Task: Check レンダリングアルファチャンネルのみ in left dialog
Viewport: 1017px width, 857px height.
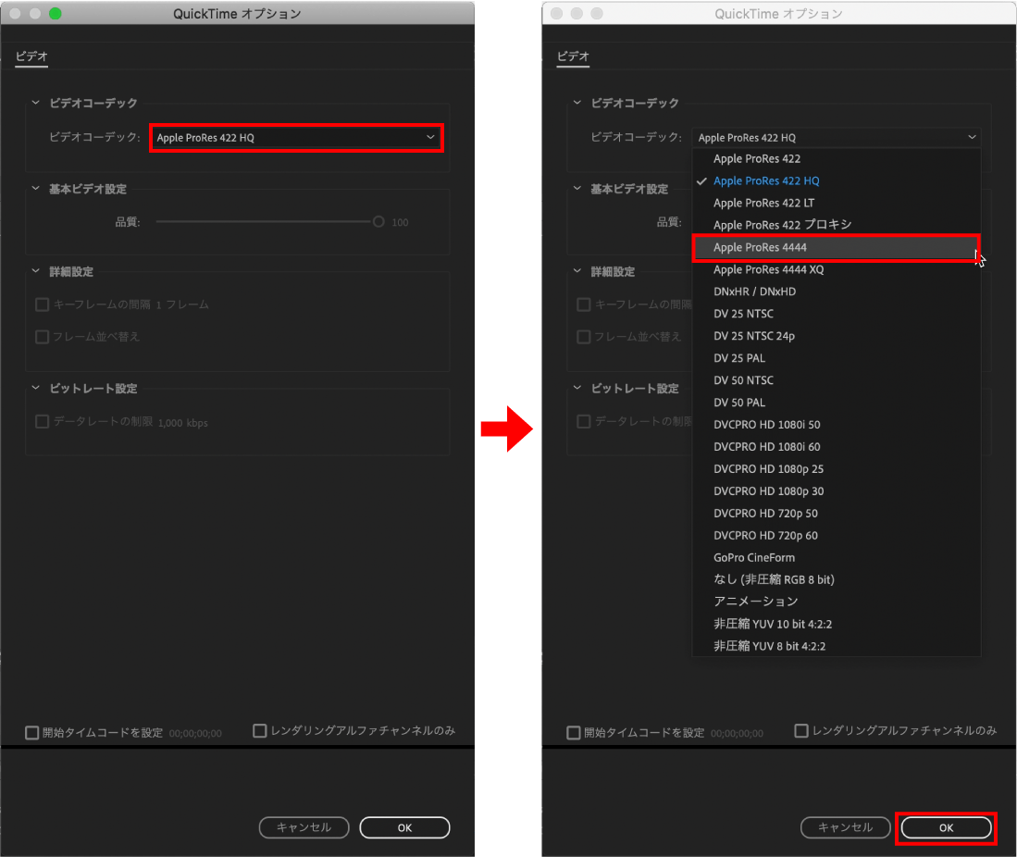Action: click(259, 731)
